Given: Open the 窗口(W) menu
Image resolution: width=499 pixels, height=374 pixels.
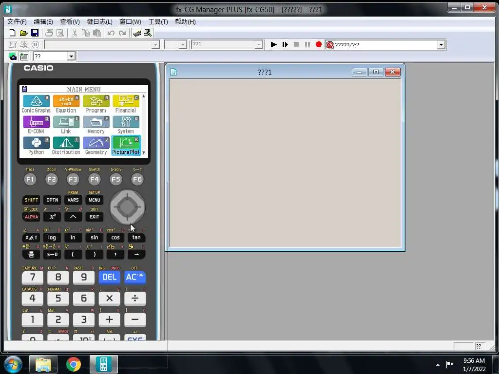Looking at the screenshot, I should (130, 21).
